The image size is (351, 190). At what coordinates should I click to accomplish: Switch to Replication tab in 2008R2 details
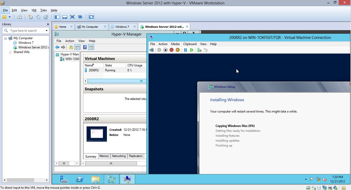click(136, 156)
